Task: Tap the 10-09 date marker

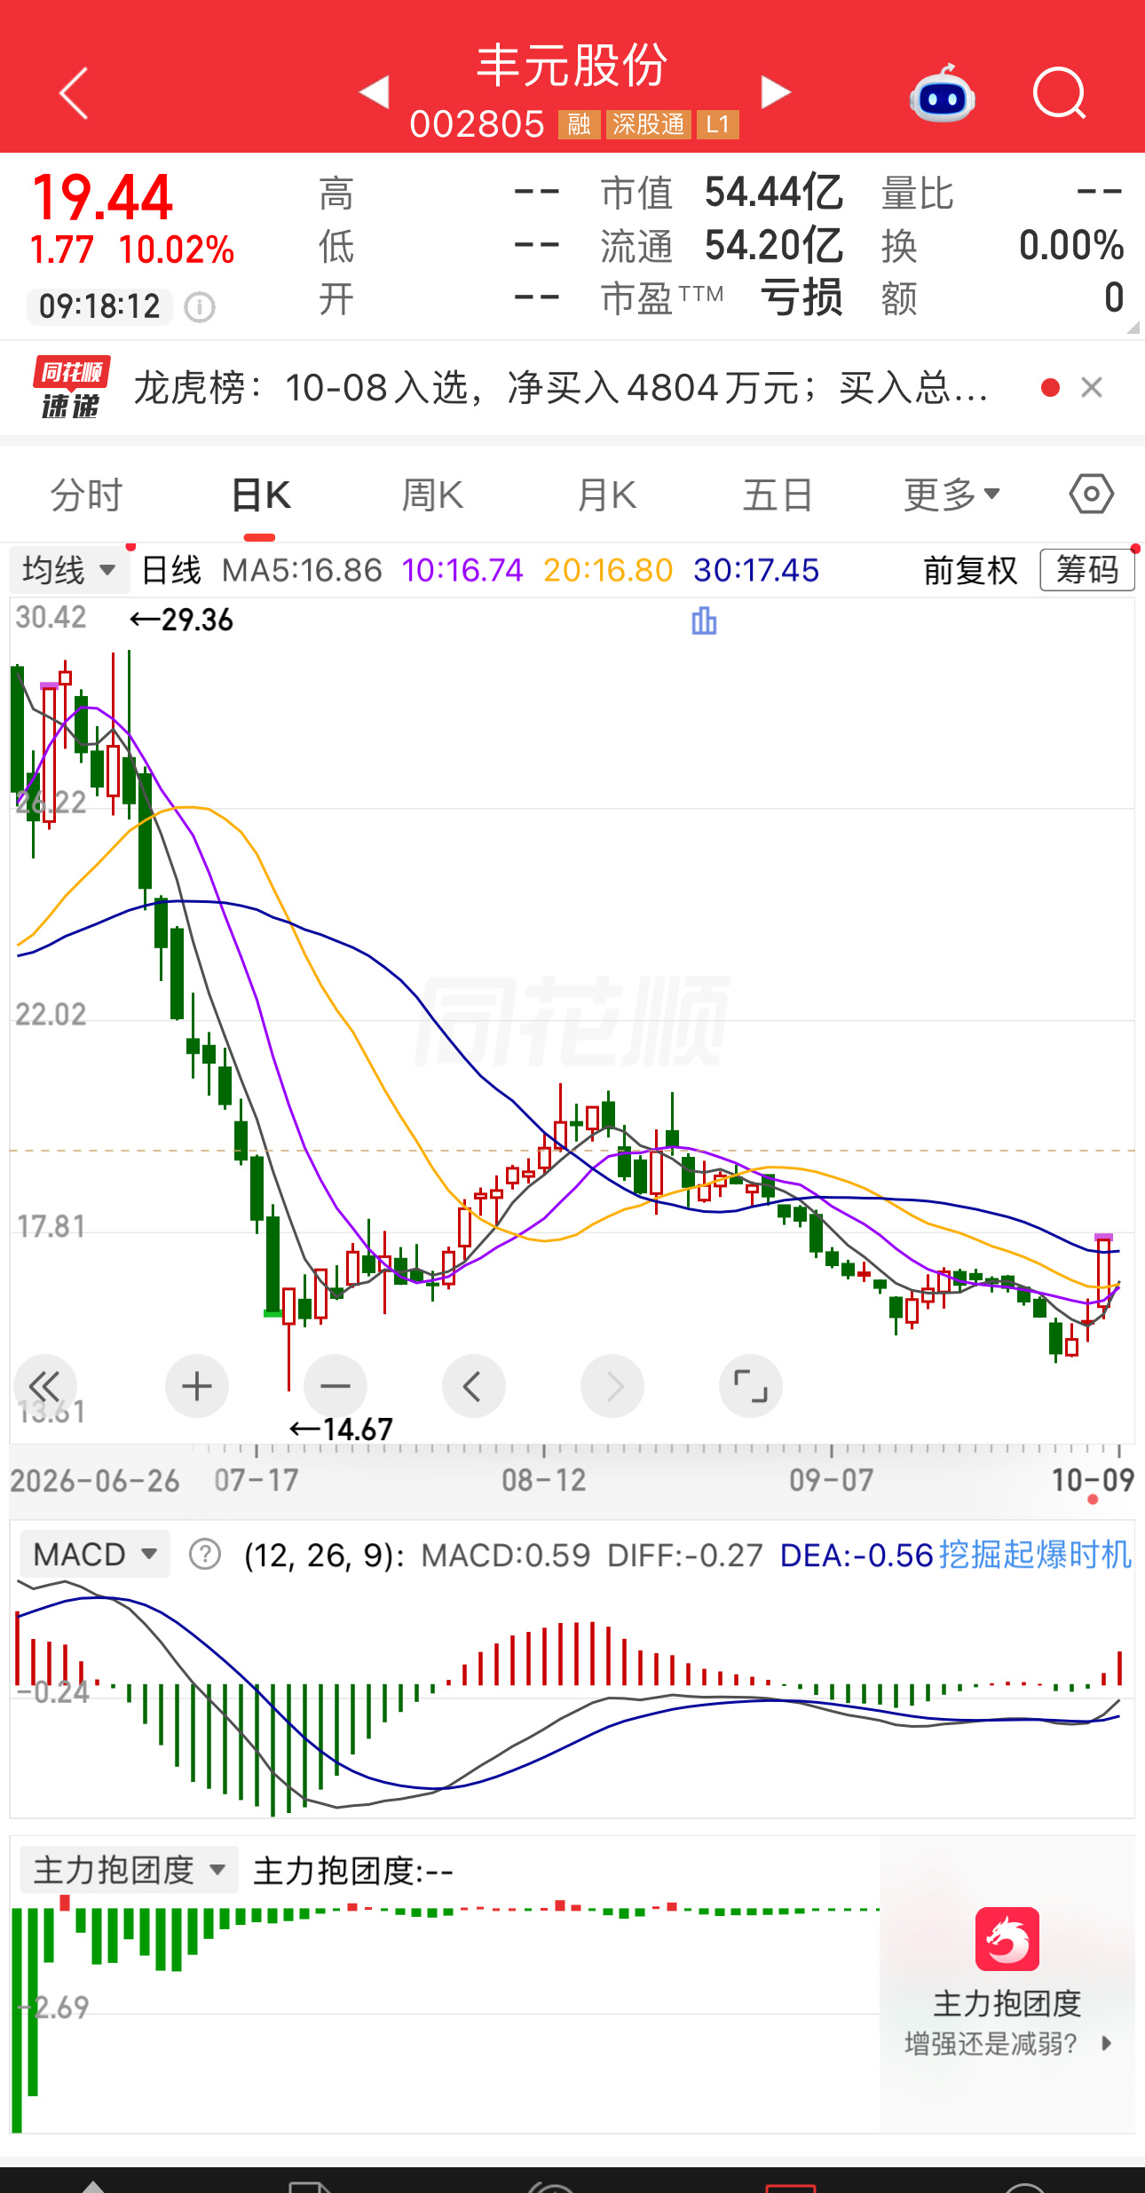Action: [1093, 1480]
